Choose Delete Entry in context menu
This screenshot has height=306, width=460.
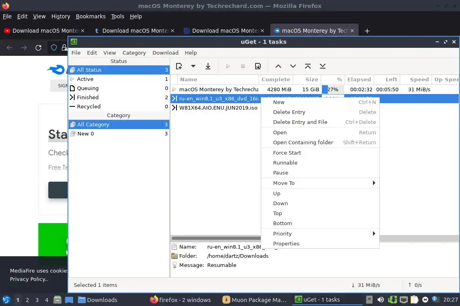pos(320,112)
